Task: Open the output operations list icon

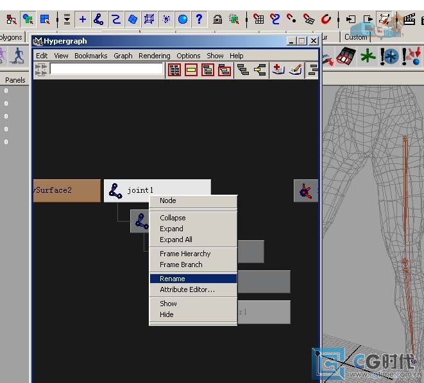Action: pyautogui.click(x=368, y=19)
